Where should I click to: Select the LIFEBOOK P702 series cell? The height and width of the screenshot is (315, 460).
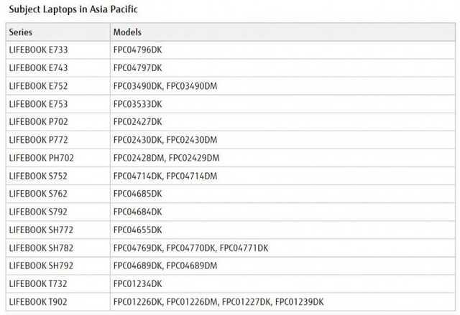coord(38,122)
